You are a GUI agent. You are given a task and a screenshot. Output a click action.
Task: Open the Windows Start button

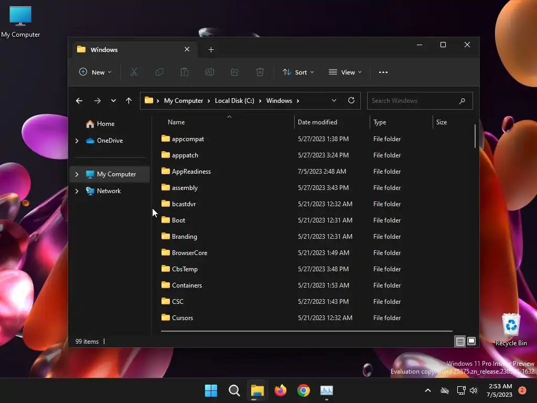pos(211,390)
